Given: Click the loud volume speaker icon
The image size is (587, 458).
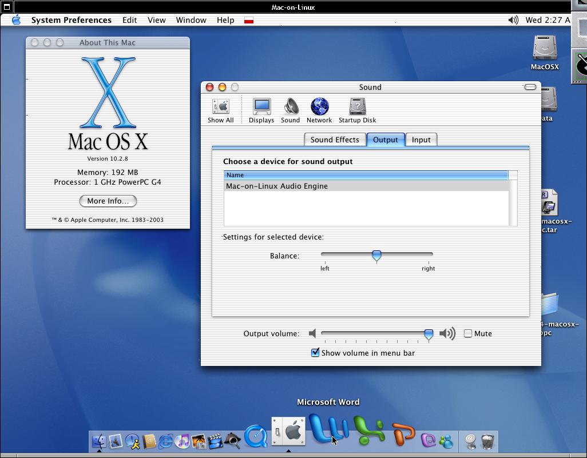Looking at the screenshot, I should [447, 333].
